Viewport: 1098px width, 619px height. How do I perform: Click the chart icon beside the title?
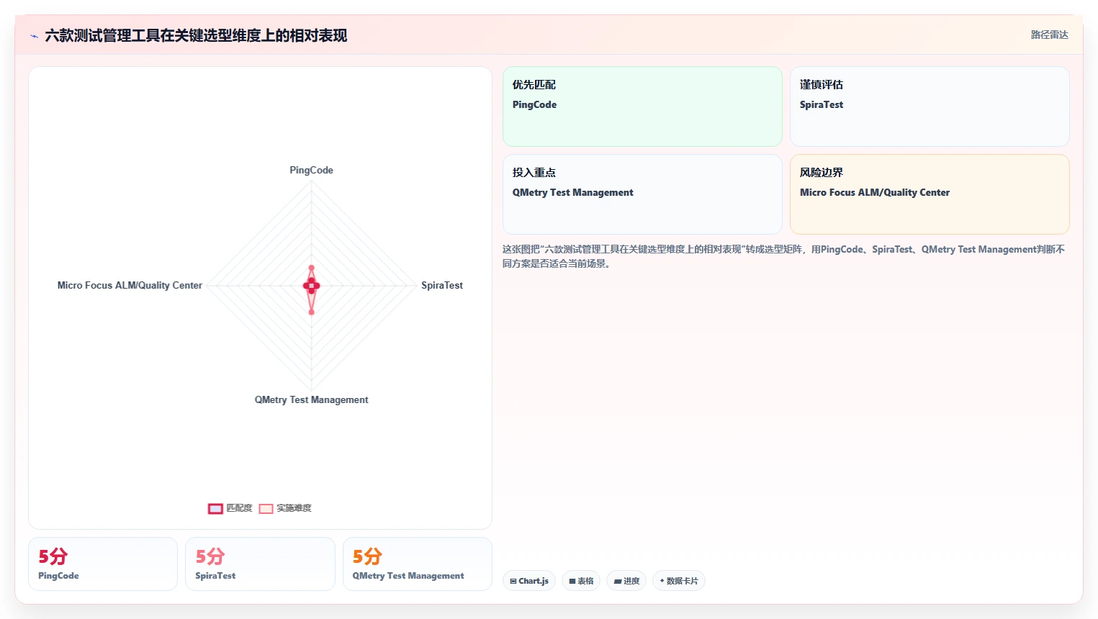34,36
